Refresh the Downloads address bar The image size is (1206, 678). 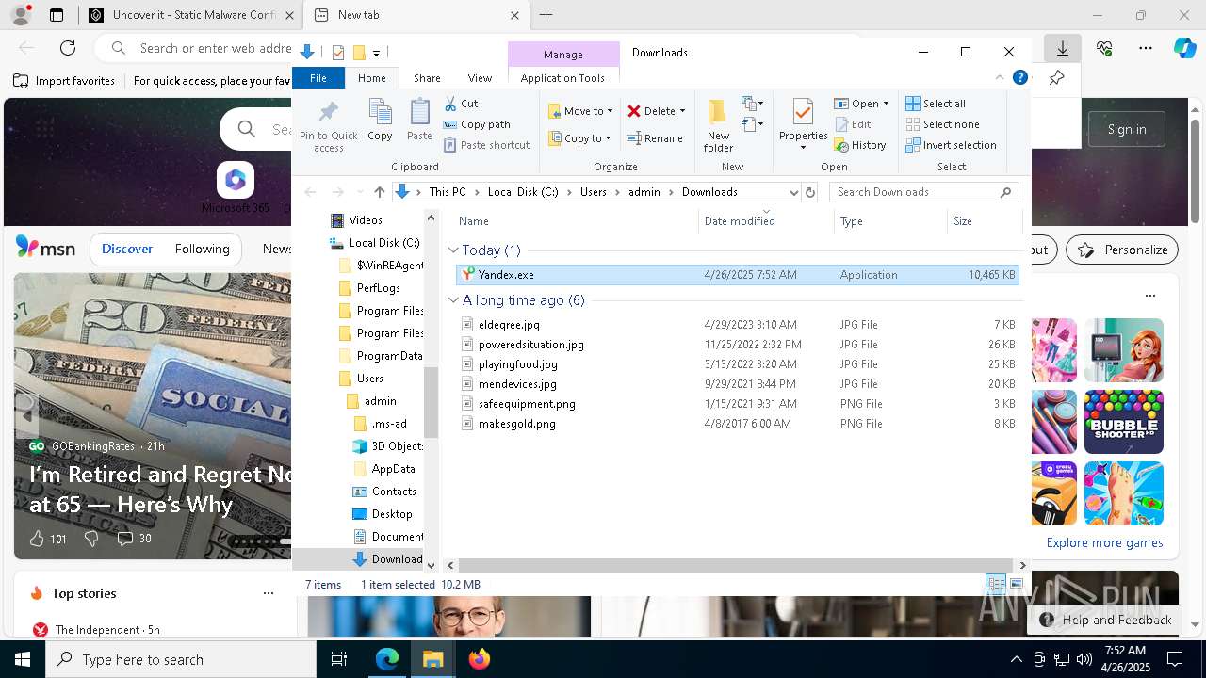click(x=809, y=192)
